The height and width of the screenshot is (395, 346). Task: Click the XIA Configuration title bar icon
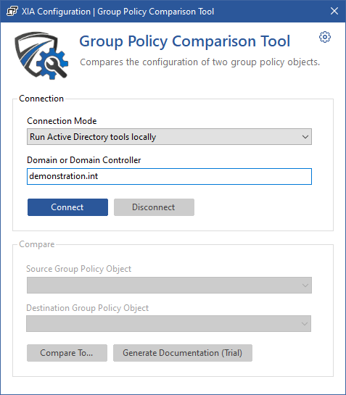(12, 12)
